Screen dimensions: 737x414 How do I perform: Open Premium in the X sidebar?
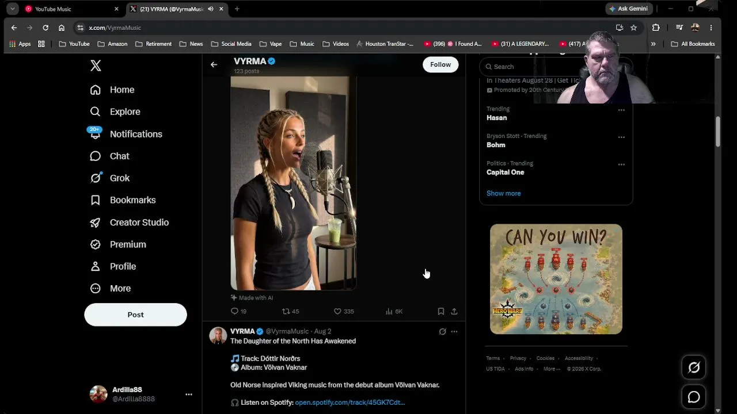tap(118, 244)
